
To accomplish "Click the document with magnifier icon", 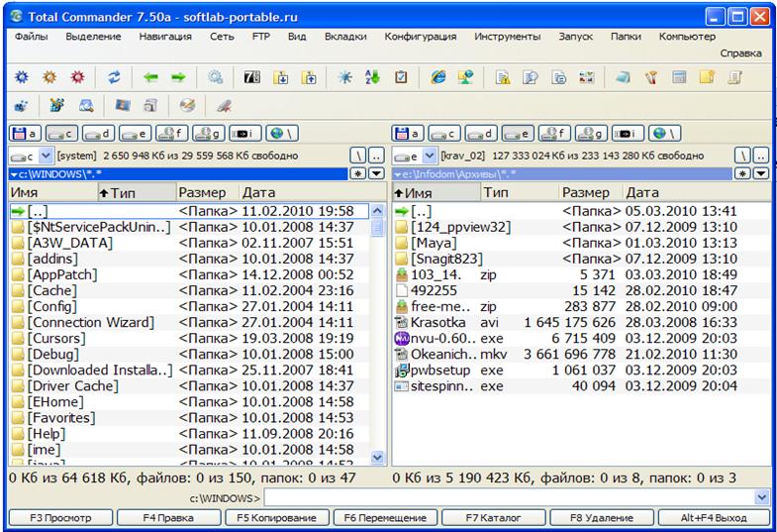I will [x=531, y=77].
